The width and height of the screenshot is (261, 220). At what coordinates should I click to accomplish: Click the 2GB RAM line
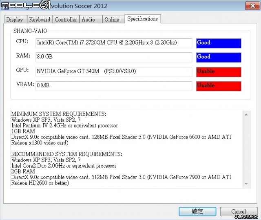click(23, 171)
